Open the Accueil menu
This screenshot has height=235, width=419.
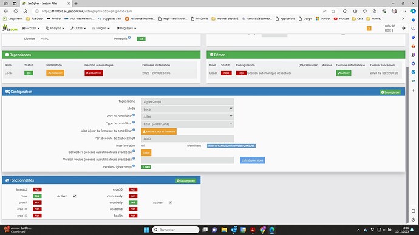[x=30, y=28]
